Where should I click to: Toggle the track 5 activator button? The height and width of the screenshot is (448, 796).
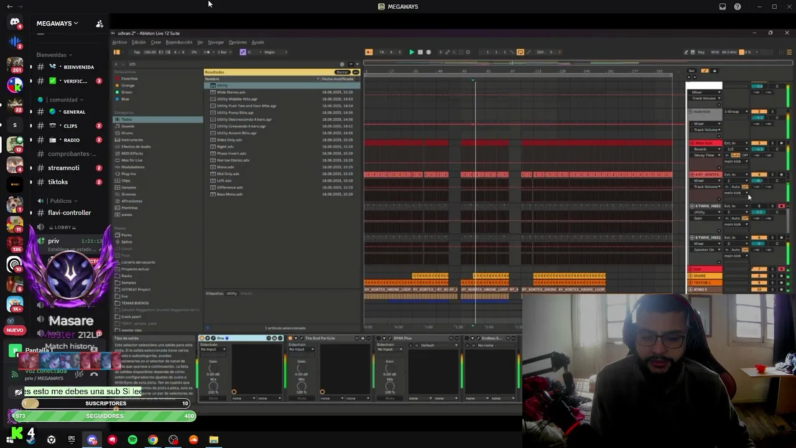(x=759, y=206)
